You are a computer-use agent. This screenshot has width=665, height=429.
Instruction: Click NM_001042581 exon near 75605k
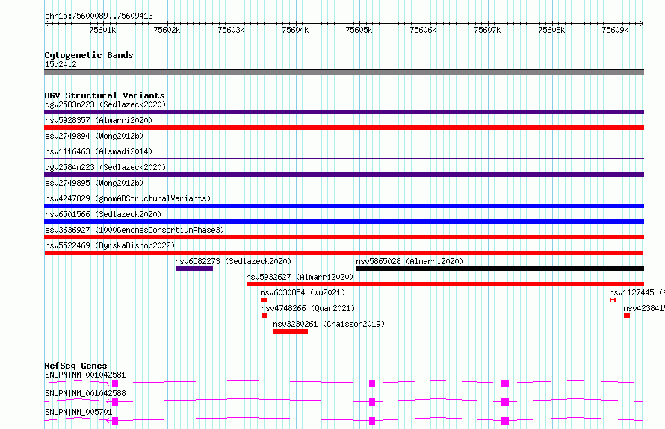(x=372, y=383)
